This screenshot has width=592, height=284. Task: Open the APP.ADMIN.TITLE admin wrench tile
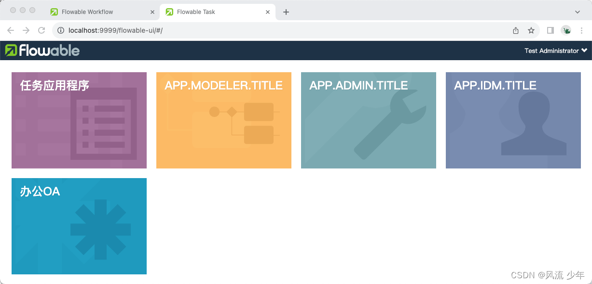pyautogui.click(x=368, y=120)
